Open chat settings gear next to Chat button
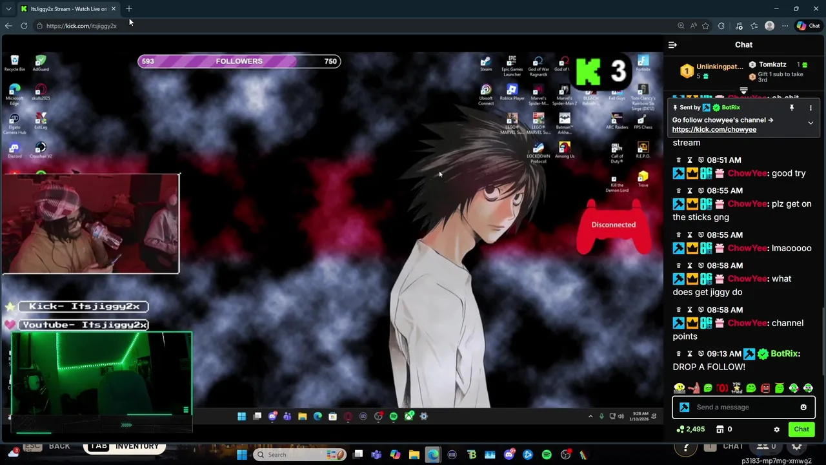This screenshot has width=826, height=465. tap(777, 429)
